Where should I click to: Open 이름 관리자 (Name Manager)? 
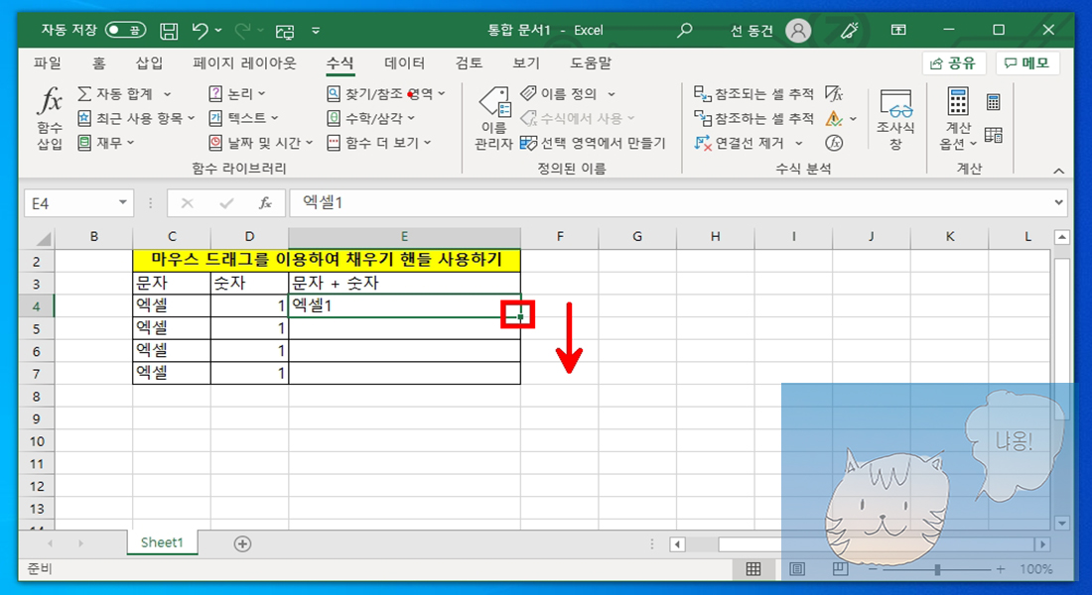[493, 119]
